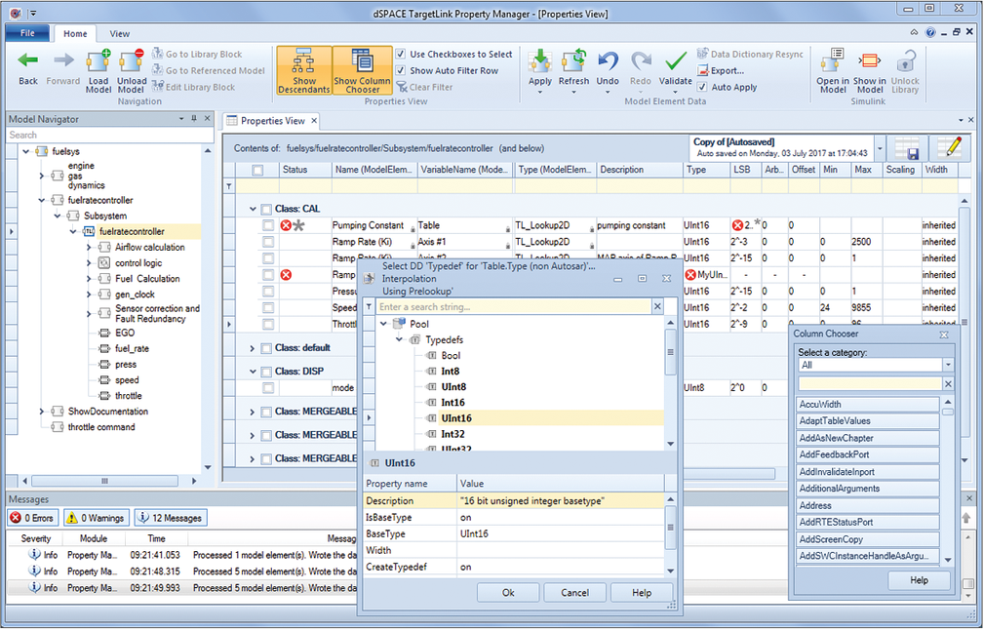984x630 pixels.
Task: Show the 12 Messages filter
Action: [171, 518]
